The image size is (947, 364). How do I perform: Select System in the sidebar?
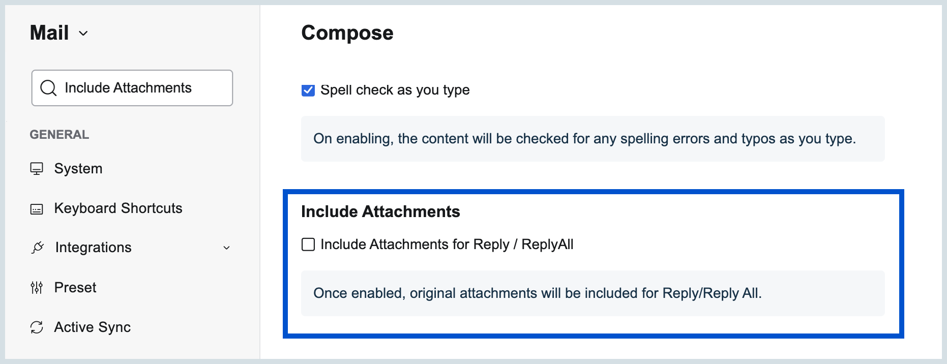point(78,168)
